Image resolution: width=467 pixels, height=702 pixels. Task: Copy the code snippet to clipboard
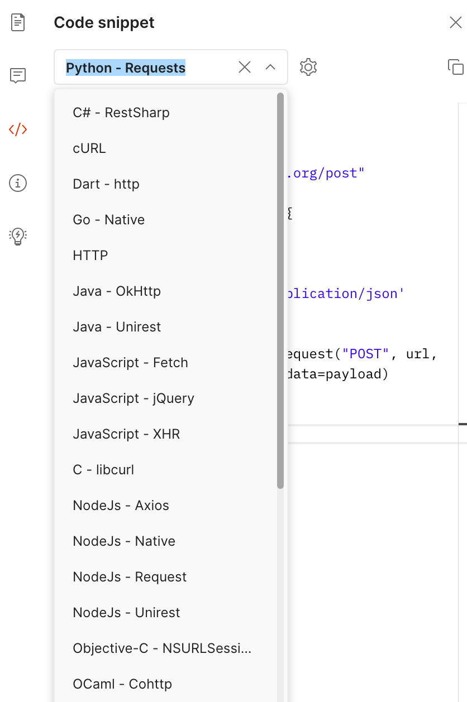[x=456, y=67]
